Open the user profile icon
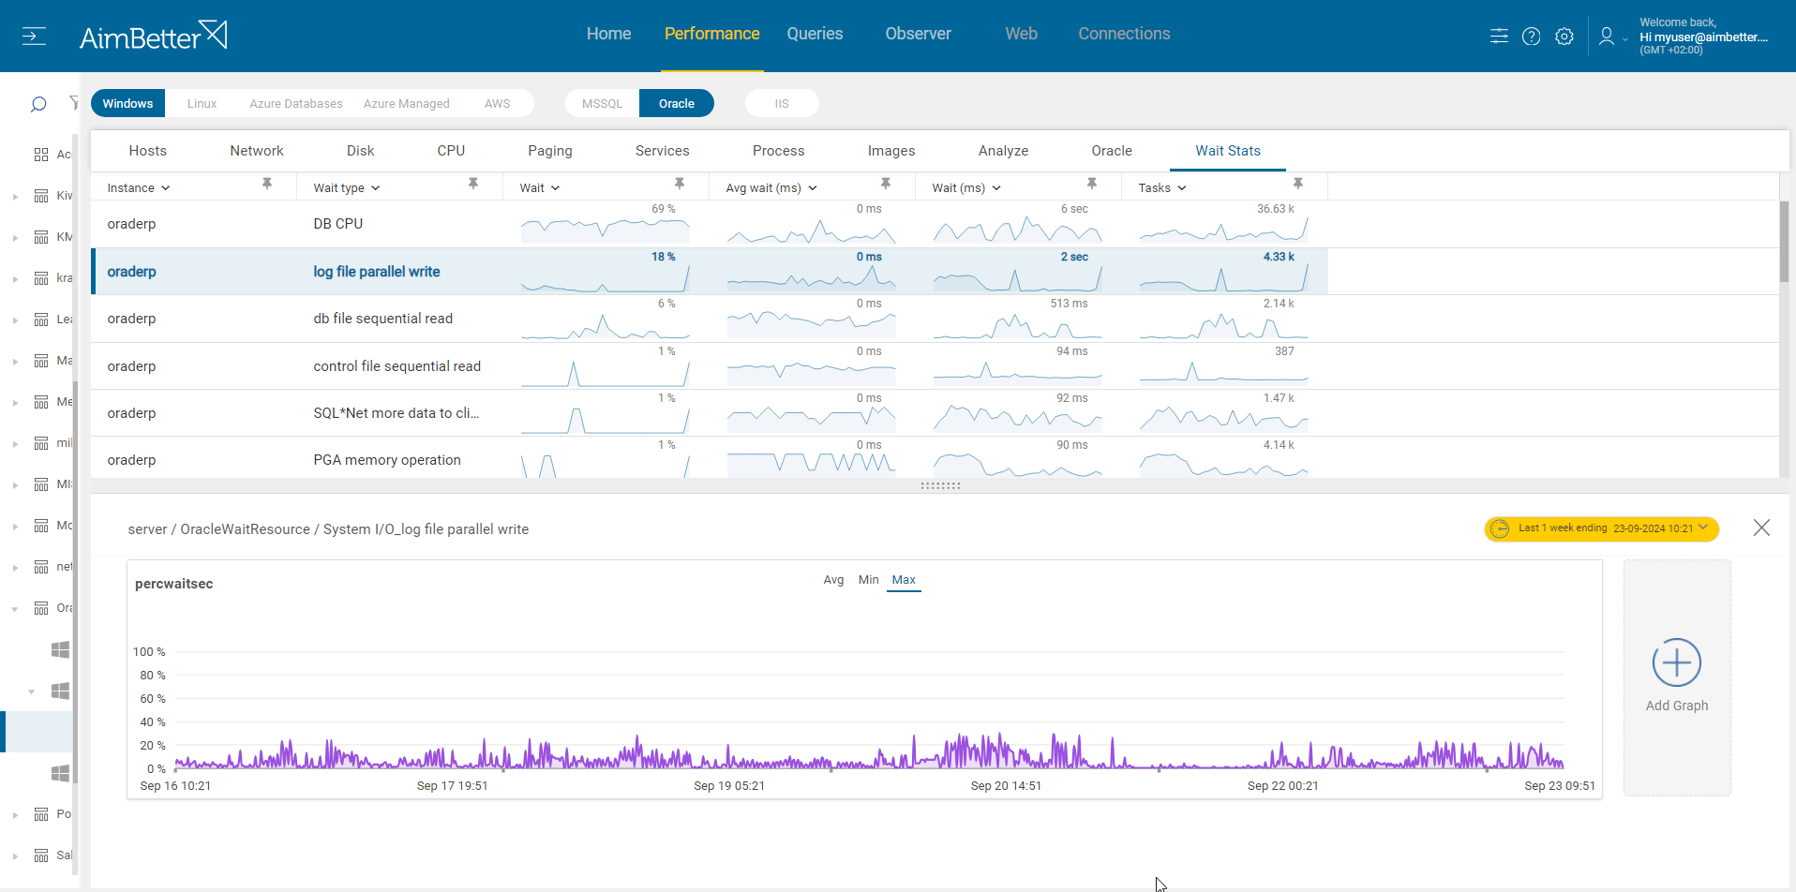The height and width of the screenshot is (892, 1796). coord(1607,36)
